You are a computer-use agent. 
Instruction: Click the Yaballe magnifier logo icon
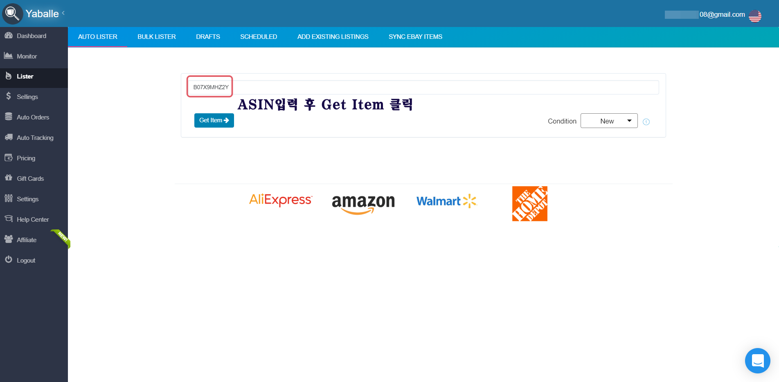click(12, 14)
